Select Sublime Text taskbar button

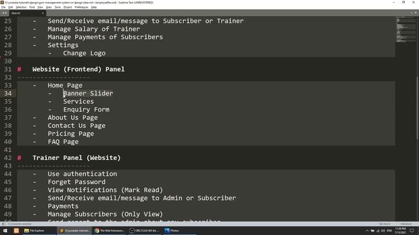74,230
